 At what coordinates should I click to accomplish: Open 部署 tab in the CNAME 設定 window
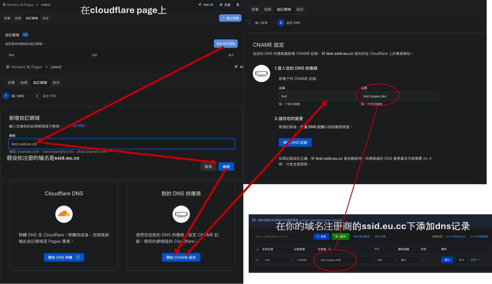[x=255, y=9]
